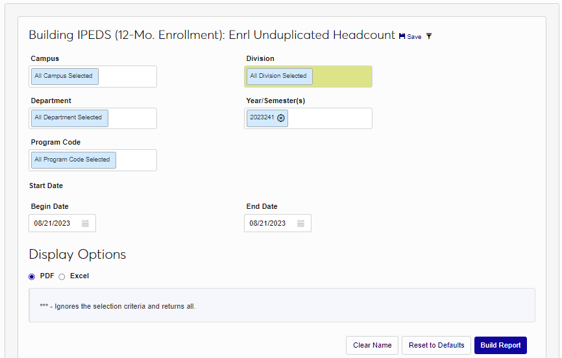Click the Reset to Defaults button
562x358 pixels.
tap(436, 345)
